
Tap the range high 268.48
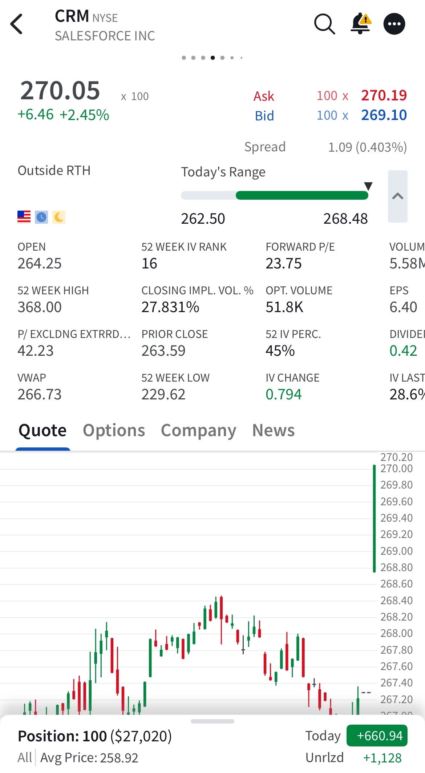[x=345, y=219]
